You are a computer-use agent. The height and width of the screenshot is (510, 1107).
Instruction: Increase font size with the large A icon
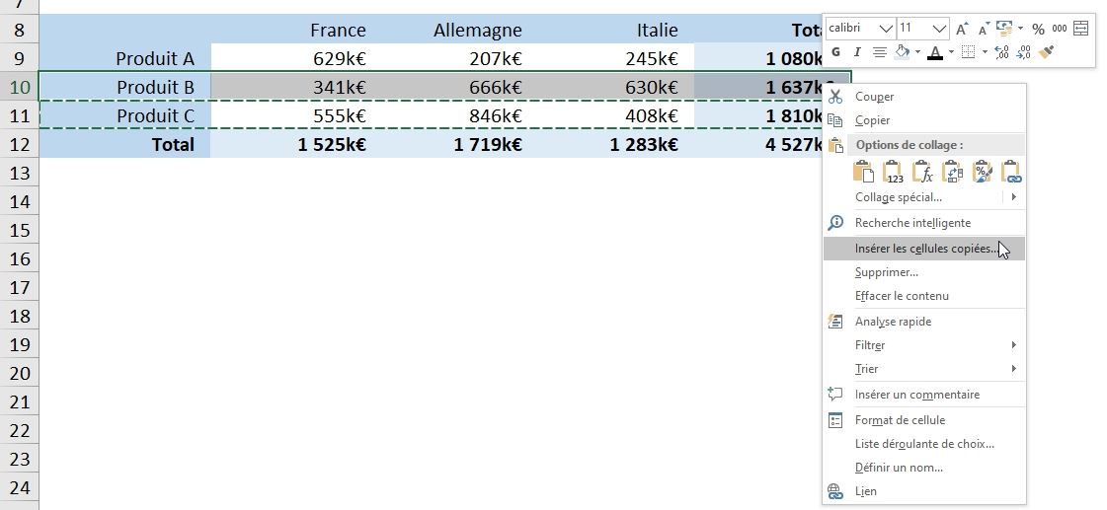(x=962, y=29)
